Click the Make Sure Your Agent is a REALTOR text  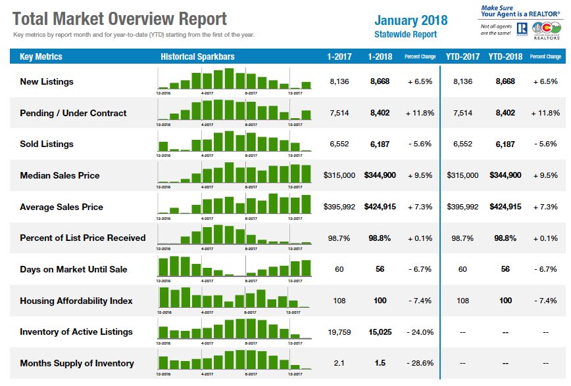520,11
